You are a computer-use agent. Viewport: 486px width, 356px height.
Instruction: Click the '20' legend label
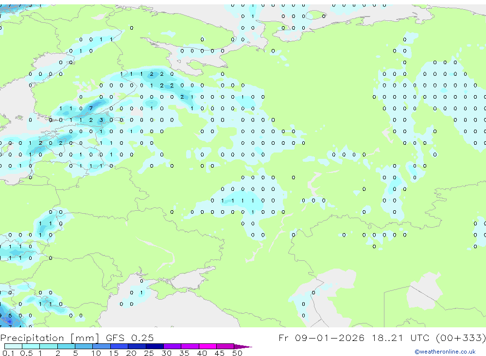pos(131,353)
